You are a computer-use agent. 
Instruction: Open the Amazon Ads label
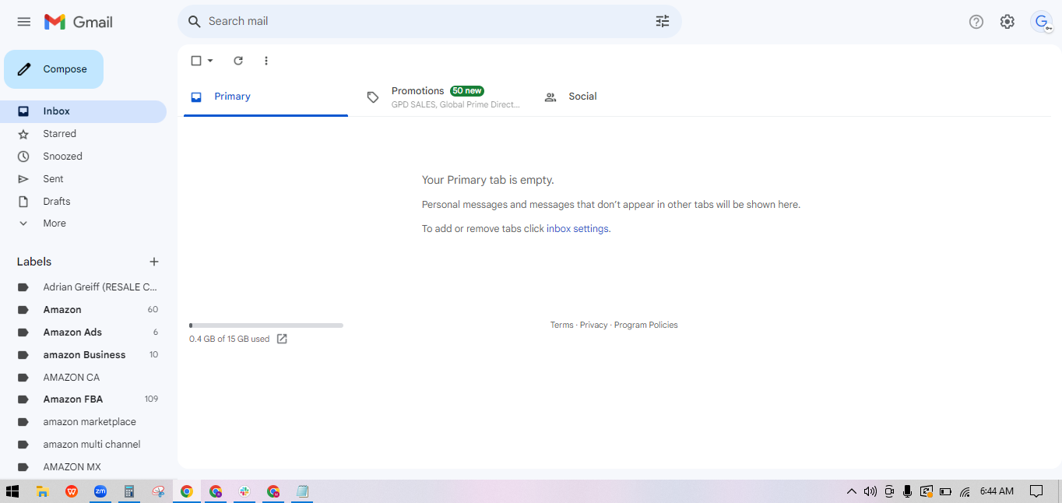83,332
